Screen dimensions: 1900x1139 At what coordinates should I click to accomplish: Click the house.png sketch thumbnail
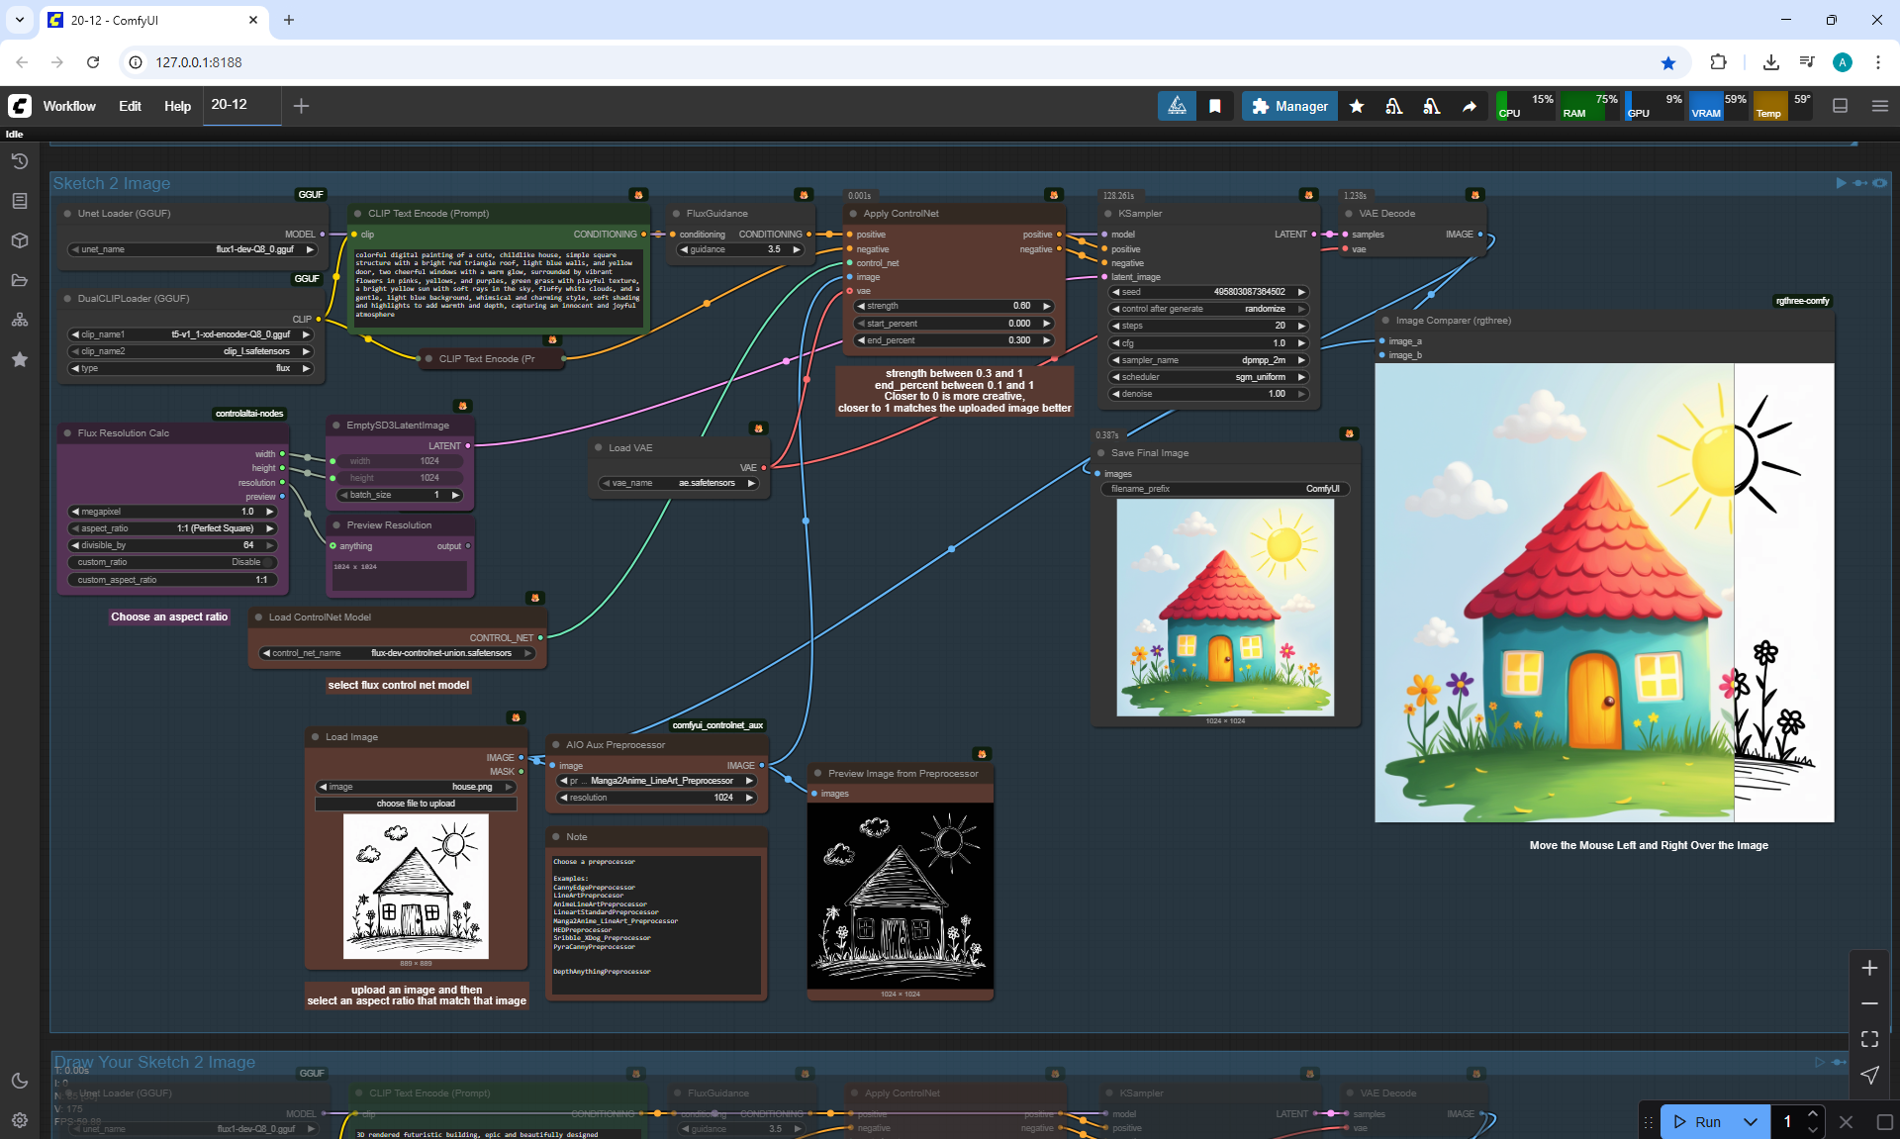pyautogui.click(x=416, y=886)
